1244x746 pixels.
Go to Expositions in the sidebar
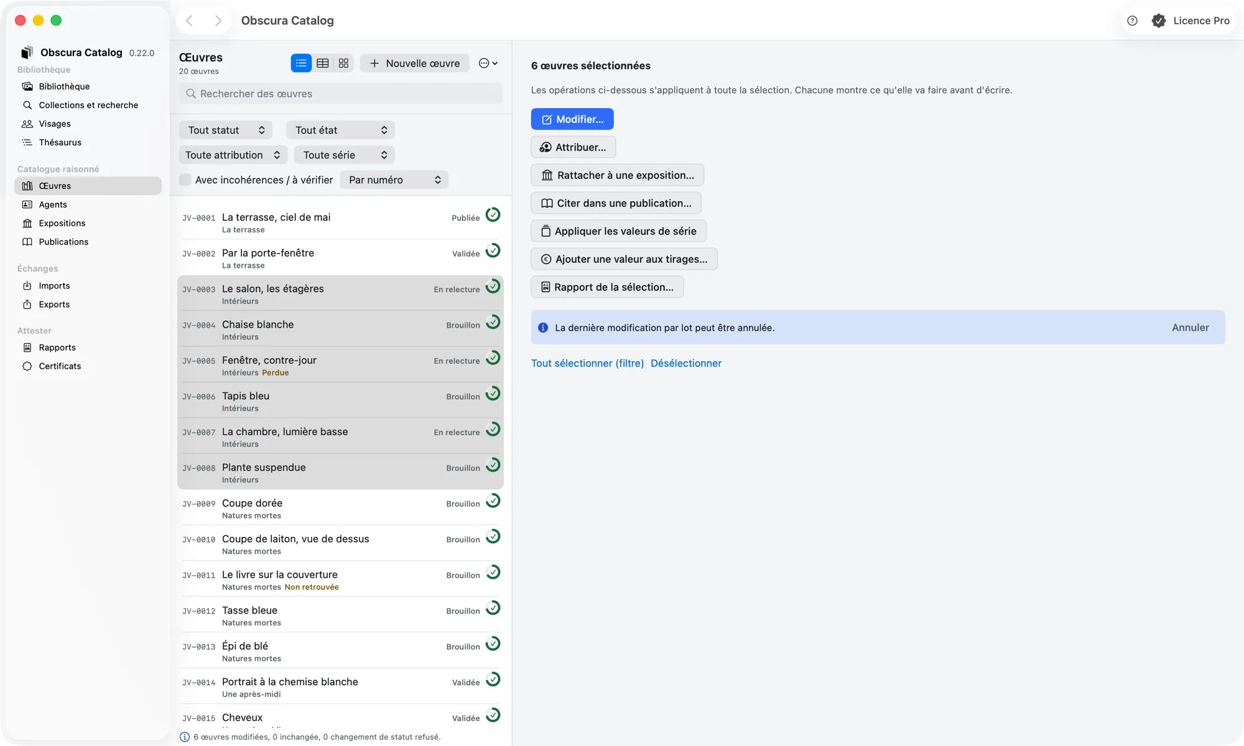click(88, 223)
